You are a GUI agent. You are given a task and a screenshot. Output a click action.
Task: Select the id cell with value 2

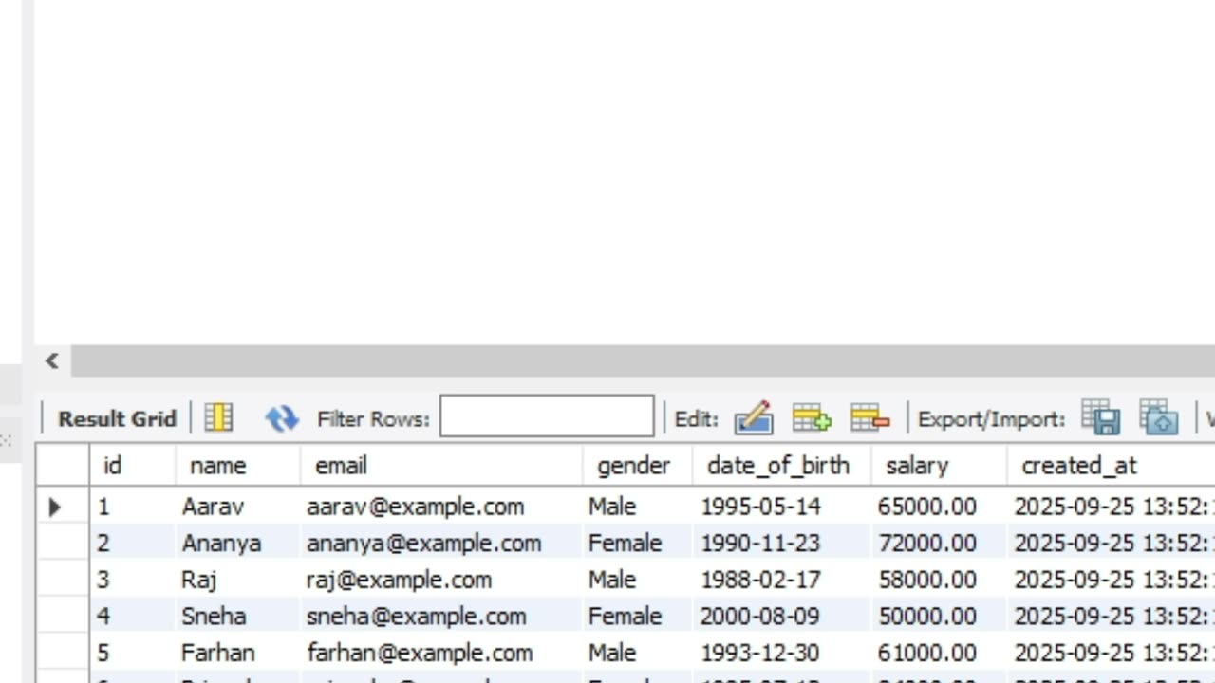pos(133,543)
